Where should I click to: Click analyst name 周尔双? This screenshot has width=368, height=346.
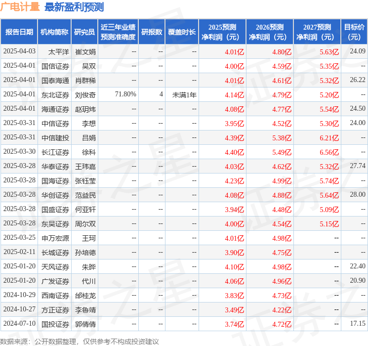click(85, 224)
